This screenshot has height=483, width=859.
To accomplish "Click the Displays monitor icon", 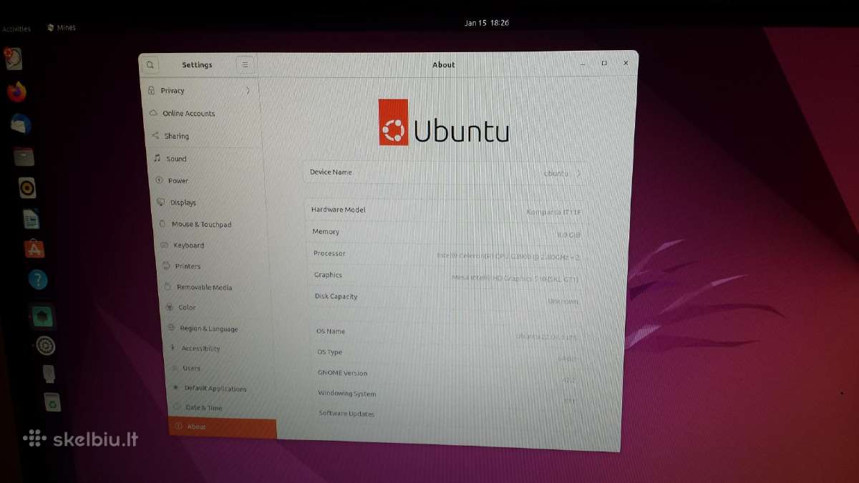I will [x=161, y=203].
